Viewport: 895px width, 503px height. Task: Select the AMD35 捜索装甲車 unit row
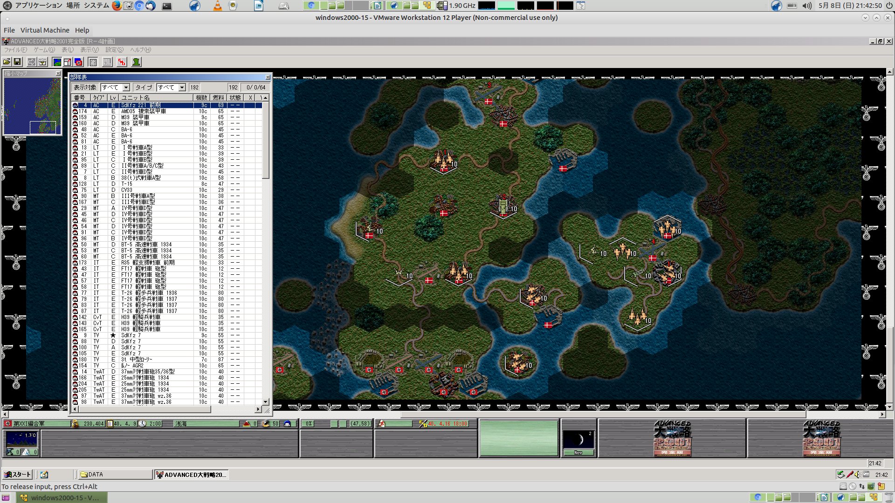[166, 111]
